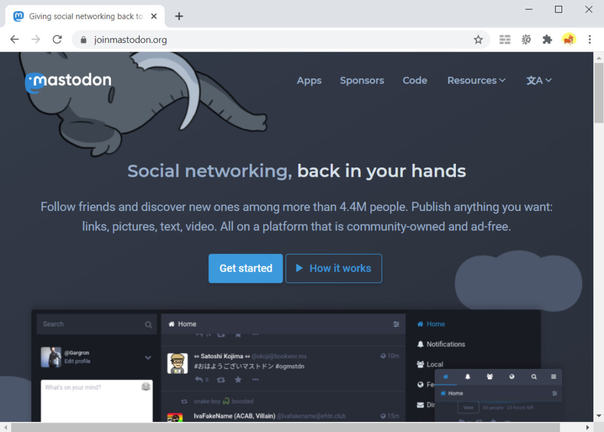Reply to Satoshi Kojima's post
The width and height of the screenshot is (604, 432).
click(x=199, y=380)
